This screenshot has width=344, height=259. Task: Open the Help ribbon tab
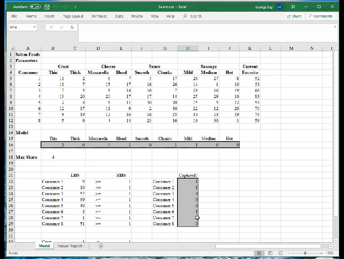point(171,16)
